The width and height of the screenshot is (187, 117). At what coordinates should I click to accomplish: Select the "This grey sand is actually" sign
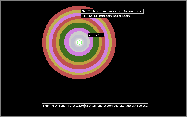click(x=63, y=106)
